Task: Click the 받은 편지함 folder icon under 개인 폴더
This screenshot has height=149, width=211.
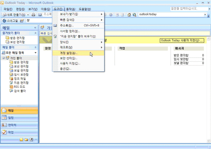Action: tap(11, 62)
